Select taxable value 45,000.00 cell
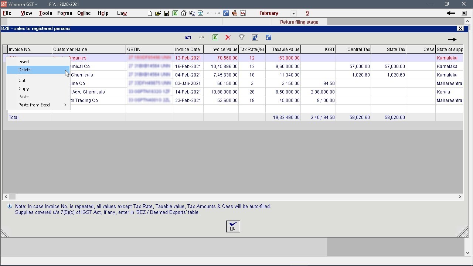Image resolution: width=473 pixels, height=266 pixels. coord(283,100)
